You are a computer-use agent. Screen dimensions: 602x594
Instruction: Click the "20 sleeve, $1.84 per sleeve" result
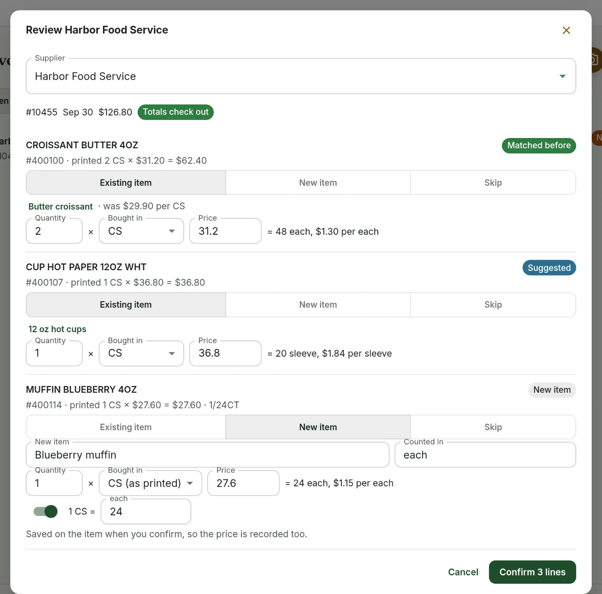click(x=334, y=354)
